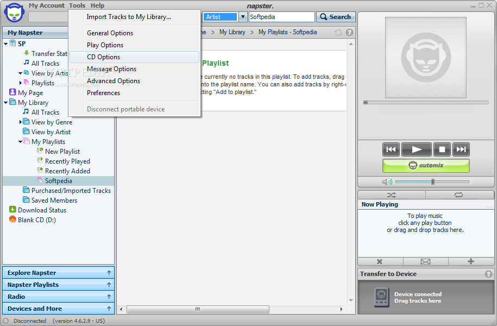
Task: Choose Import Tracks to My Library
Action: (135, 17)
